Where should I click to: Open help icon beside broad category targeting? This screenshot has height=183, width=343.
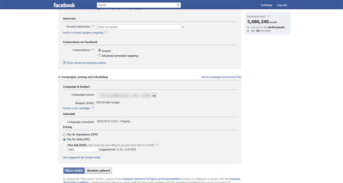click(x=106, y=32)
